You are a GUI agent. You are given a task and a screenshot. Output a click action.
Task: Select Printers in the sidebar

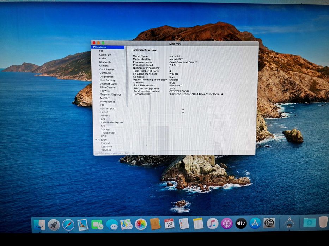(x=105, y=116)
